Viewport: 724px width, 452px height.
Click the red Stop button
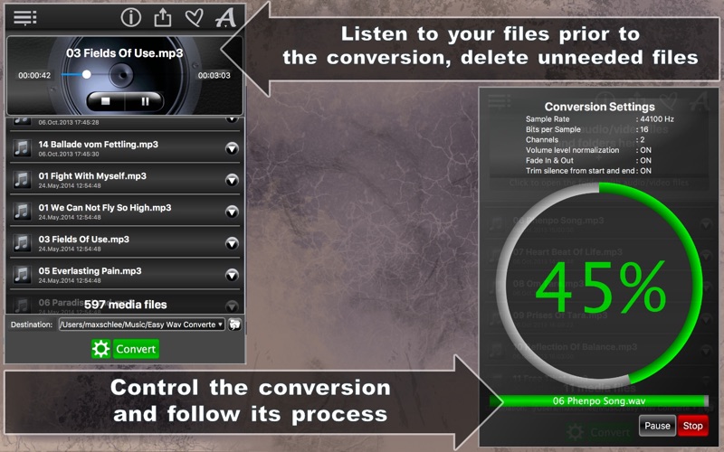(692, 426)
